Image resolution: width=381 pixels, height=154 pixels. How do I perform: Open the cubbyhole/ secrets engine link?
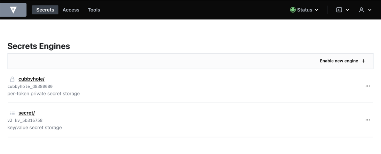tap(31, 79)
